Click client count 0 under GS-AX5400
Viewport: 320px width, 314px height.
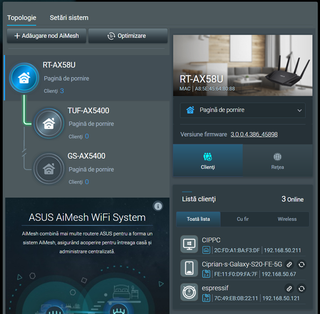click(x=87, y=182)
